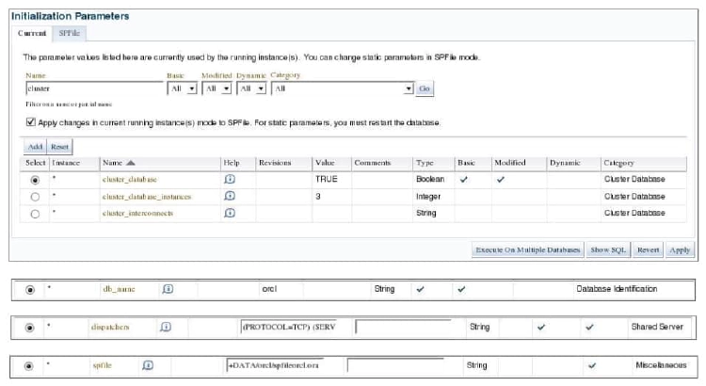Screen dimensions: 706x386
Task: Click the orcl value of db_name
Action: pos(269,289)
